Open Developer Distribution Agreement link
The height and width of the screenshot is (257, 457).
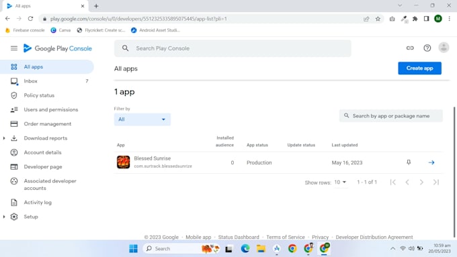[x=374, y=238]
